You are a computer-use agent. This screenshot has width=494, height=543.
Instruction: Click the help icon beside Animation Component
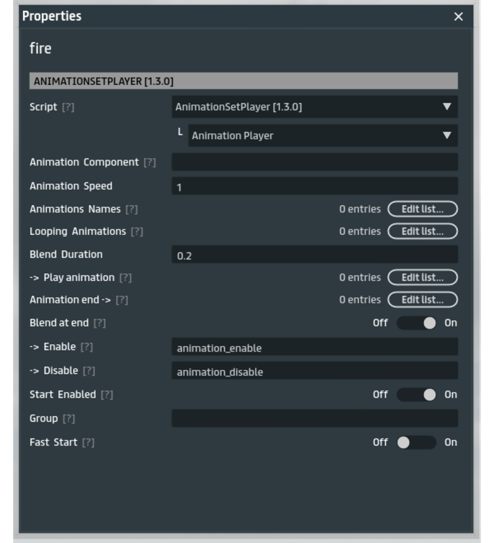pyautogui.click(x=149, y=162)
